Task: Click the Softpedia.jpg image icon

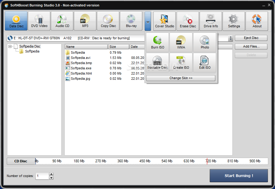Action: point(68,79)
